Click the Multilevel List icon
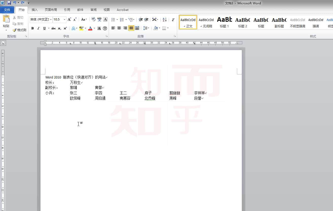Image resolution: width=333 pixels, height=211 pixels. pos(131,19)
